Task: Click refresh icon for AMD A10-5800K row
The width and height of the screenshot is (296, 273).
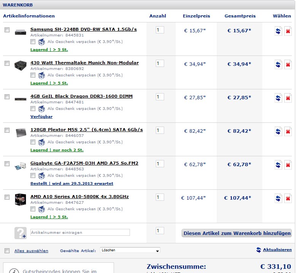Action: (278, 198)
